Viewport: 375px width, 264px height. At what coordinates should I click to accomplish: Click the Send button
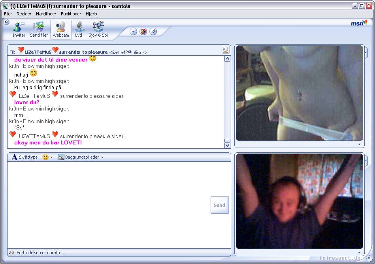[x=220, y=205]
